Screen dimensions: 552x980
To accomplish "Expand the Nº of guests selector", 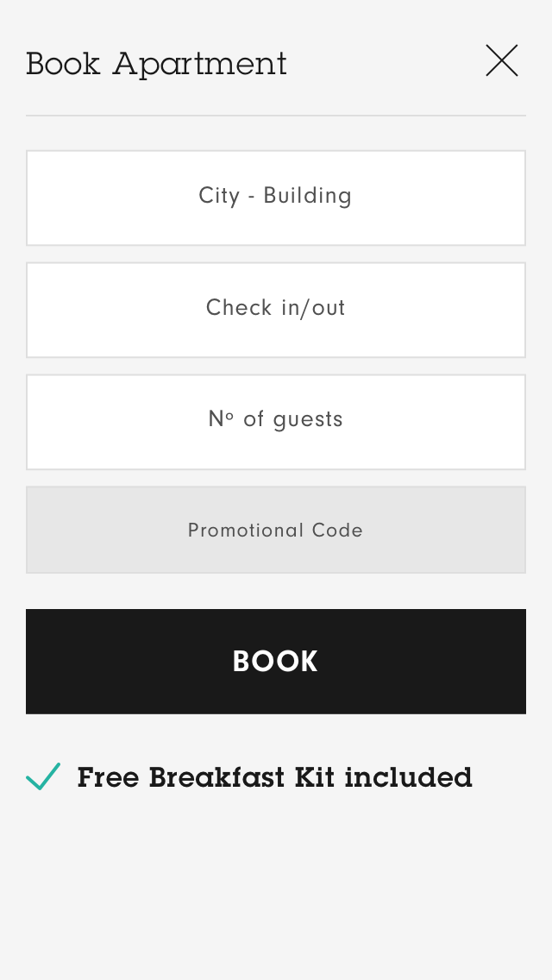I will click(x=276, y=422).
